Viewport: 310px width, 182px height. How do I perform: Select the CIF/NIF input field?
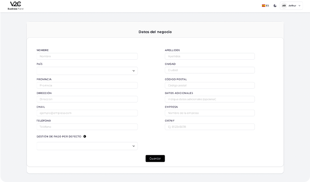tap(210, 127)
